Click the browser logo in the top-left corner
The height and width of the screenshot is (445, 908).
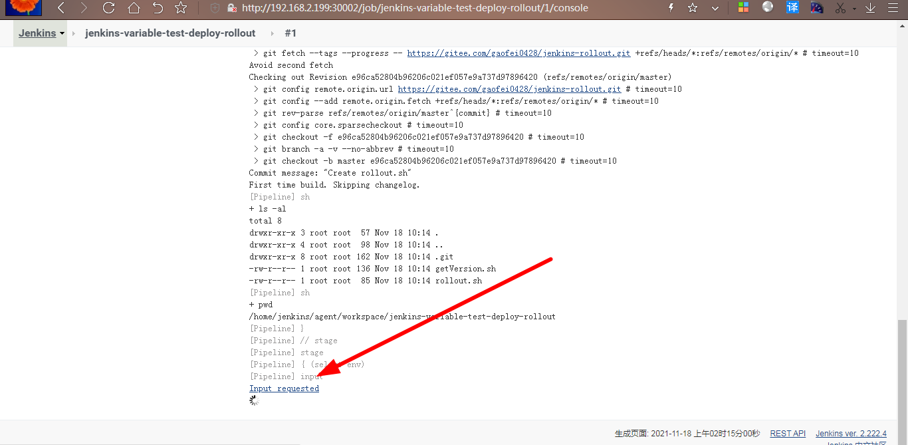click(24, 7)
